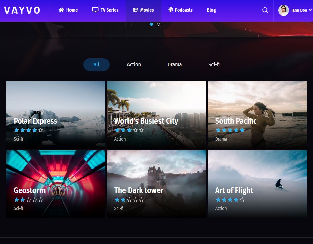Screen dimensions: 313x244
Task: Click the Podcasts microphone icon
Action: [x=170, y=10]
